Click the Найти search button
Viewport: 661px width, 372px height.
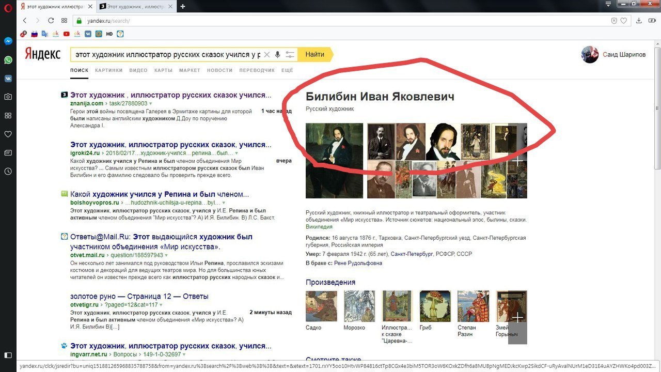[x=314, y=54]
